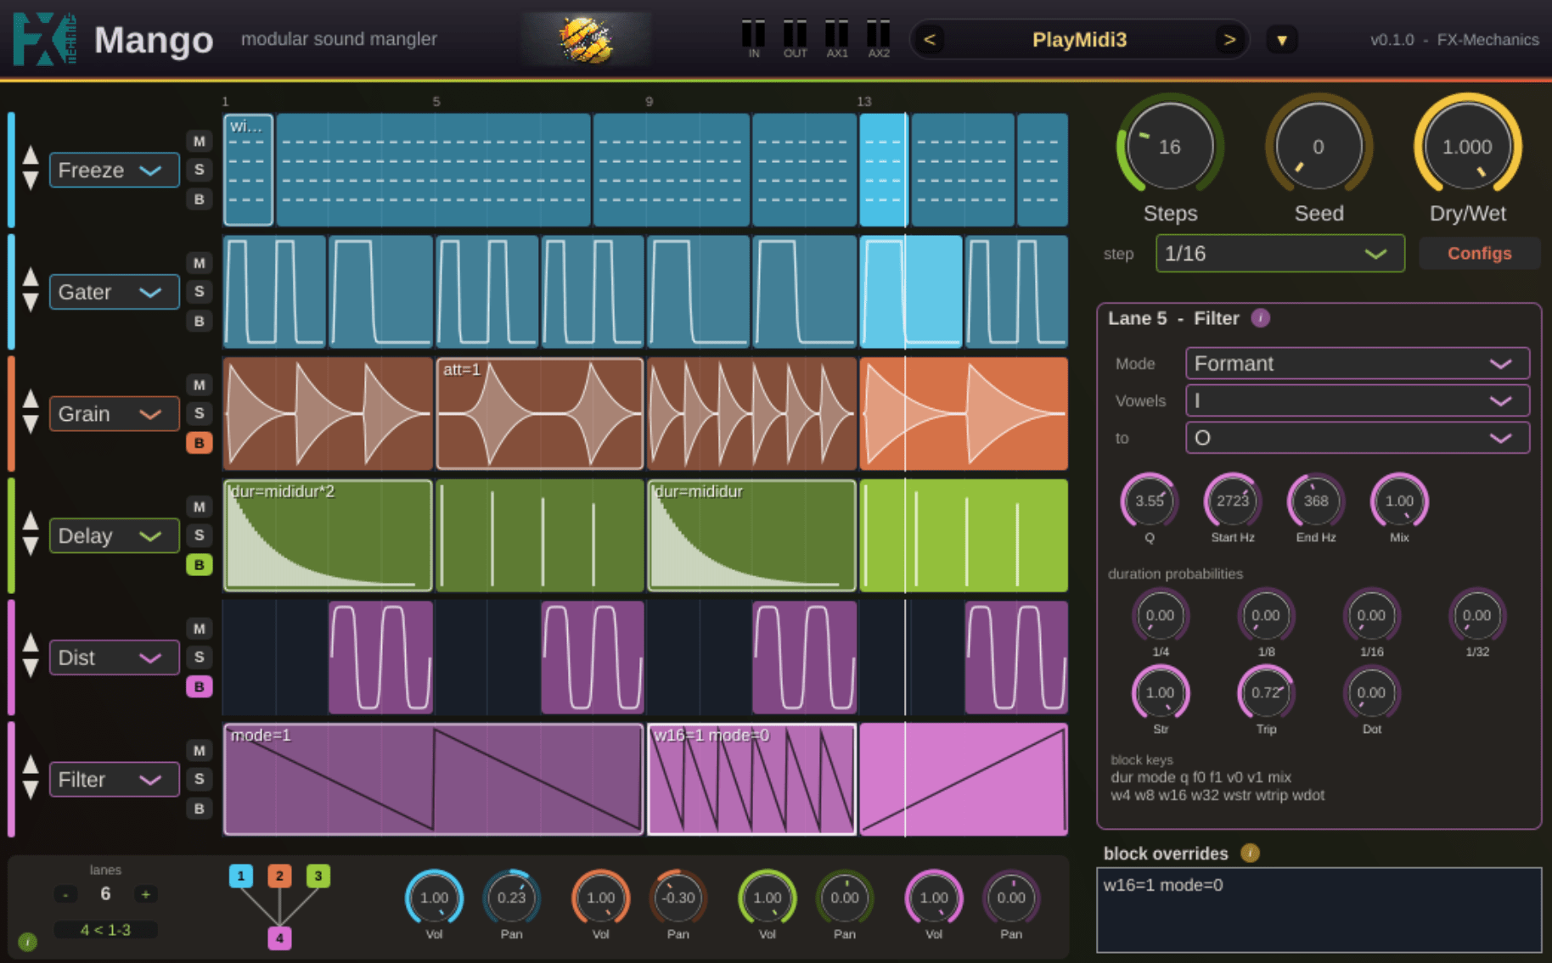The height and width of the screenshot is (963, 1552).
Task: Open the Filter Mode Formant dropdown
Action: coord(1357,363)
